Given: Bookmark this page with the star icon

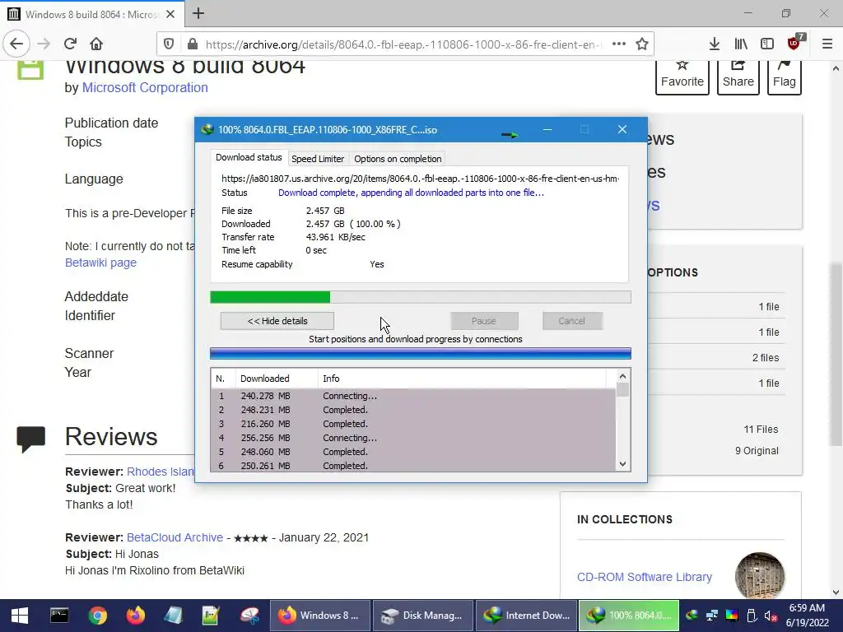Looking at the screenshot, I should pos(642,44).
